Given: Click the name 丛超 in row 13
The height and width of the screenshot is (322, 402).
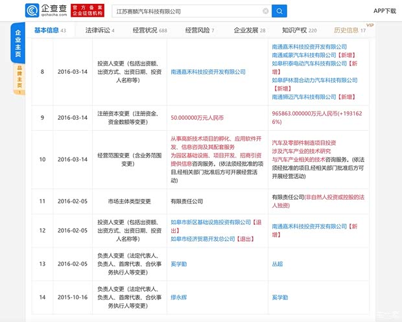Looking at the screenshot, I should point(278,264).
